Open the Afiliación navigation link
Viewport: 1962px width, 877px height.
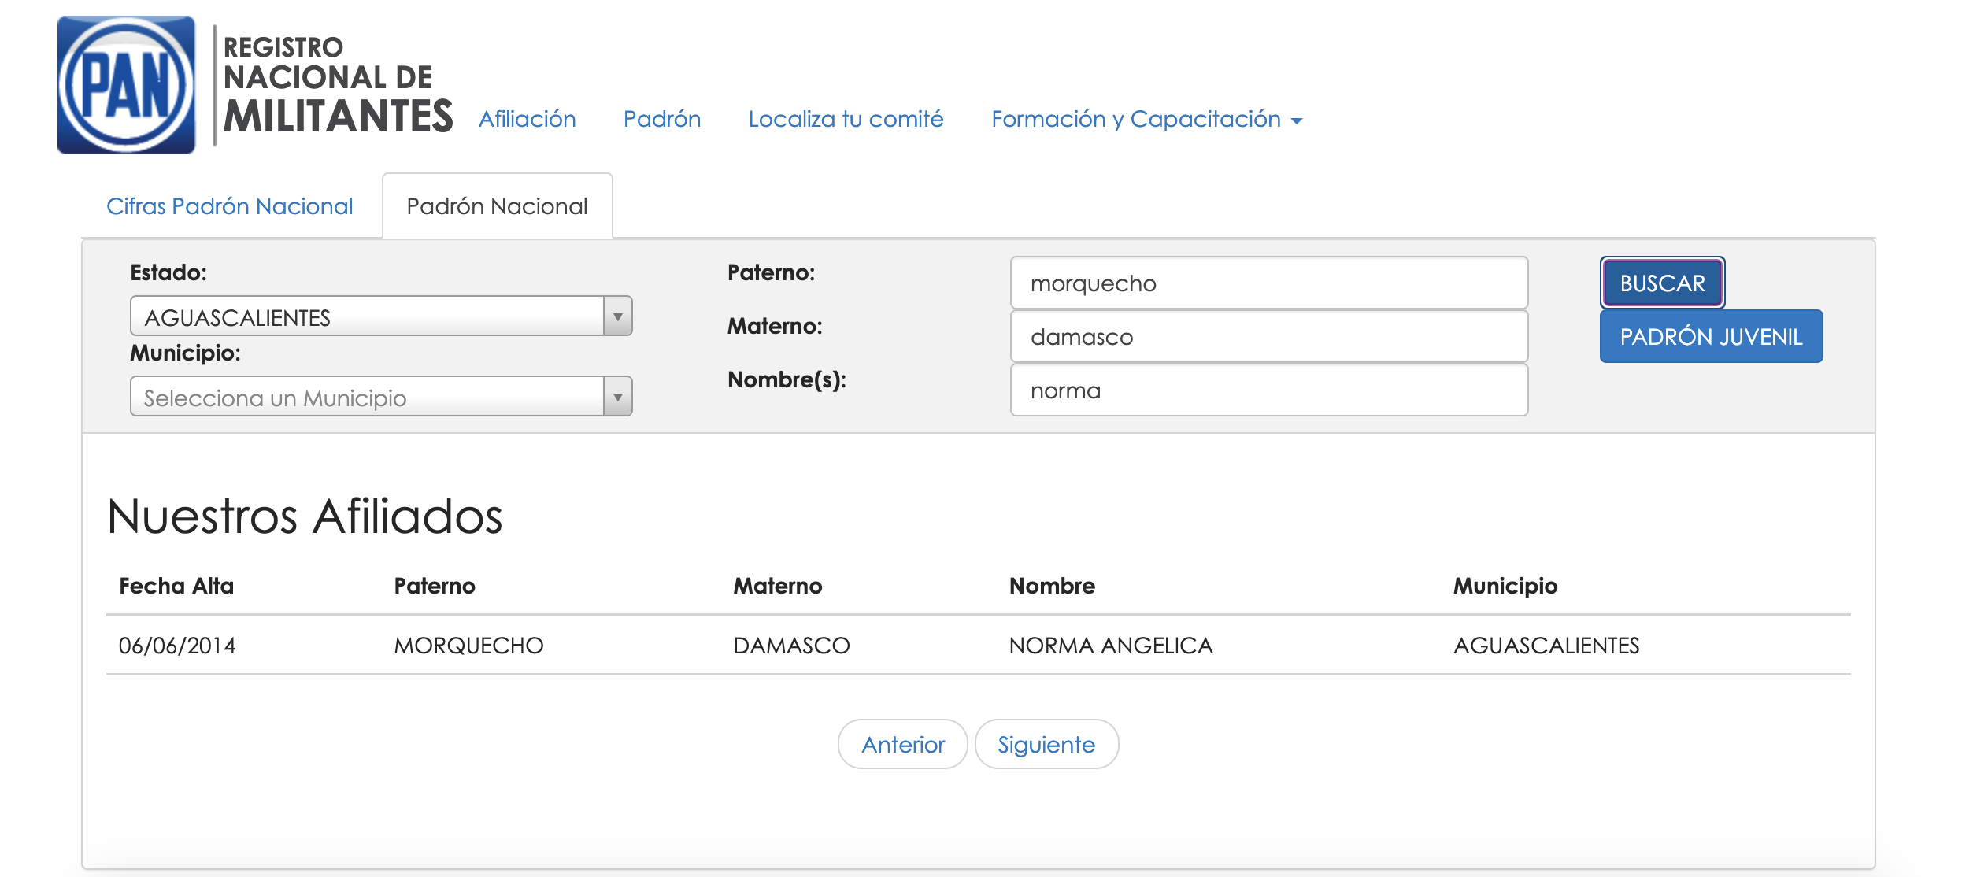point(527,119)
